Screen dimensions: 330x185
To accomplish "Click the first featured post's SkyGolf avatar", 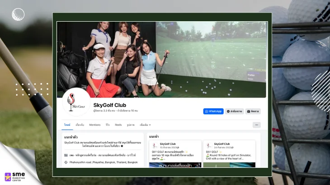I will [x=155, y=145].
